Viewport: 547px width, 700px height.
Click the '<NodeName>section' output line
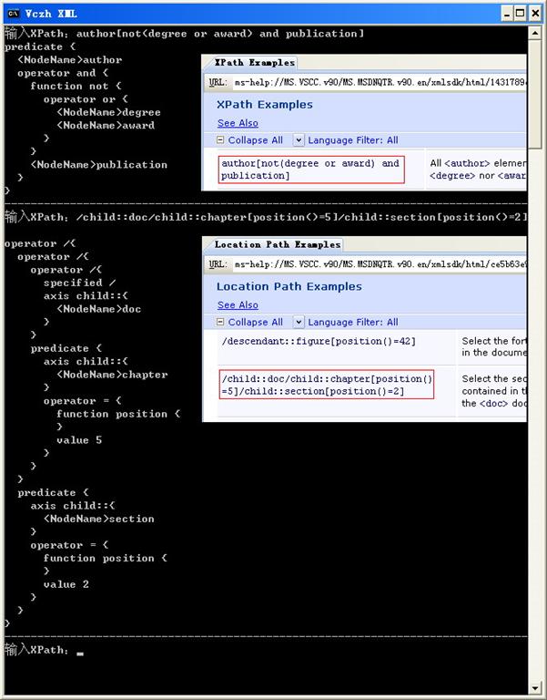(x=99, y=519)
